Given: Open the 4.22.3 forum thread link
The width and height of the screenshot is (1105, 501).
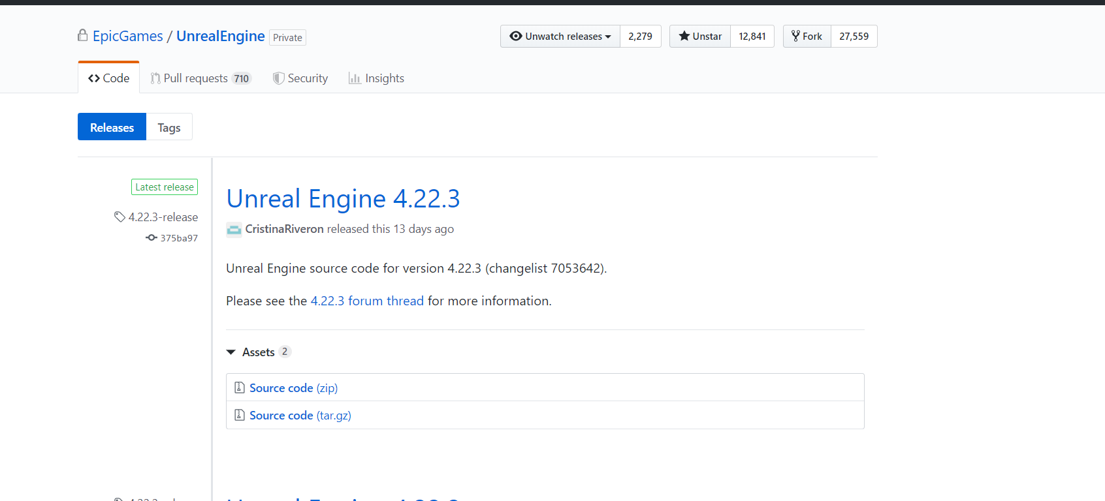Looking at the screenshot, I should pos(367,301).
